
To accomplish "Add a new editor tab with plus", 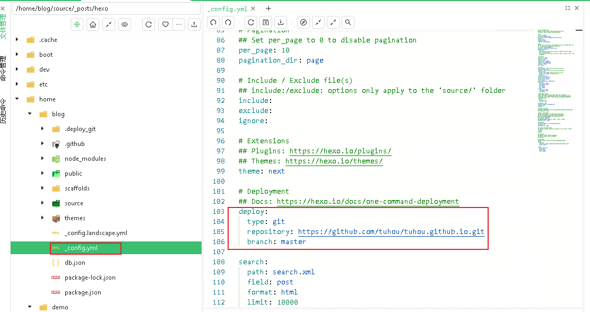I will 268,8.
